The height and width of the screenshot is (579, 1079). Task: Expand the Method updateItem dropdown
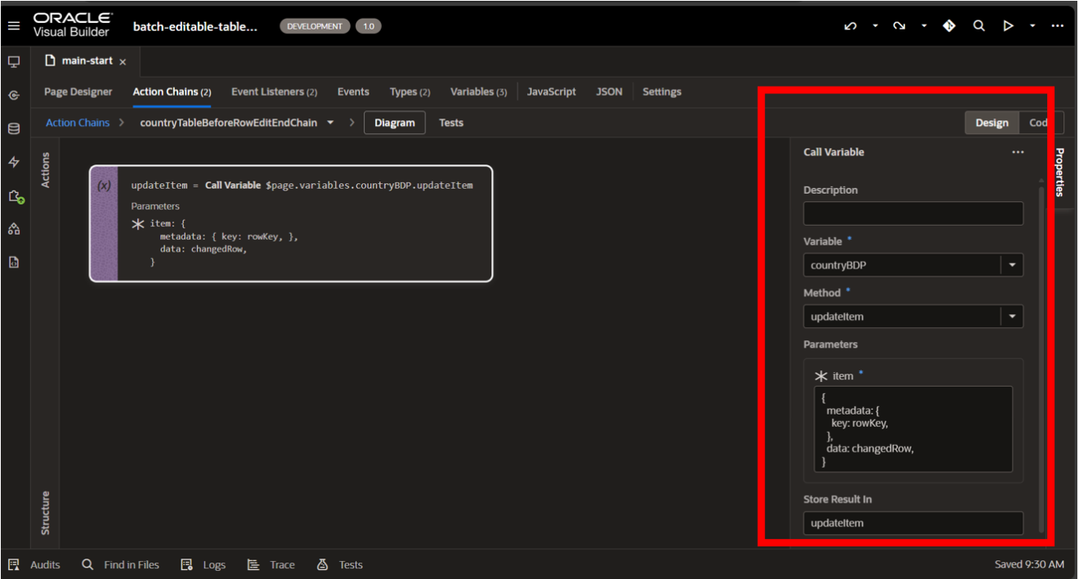click(1012, 317)
